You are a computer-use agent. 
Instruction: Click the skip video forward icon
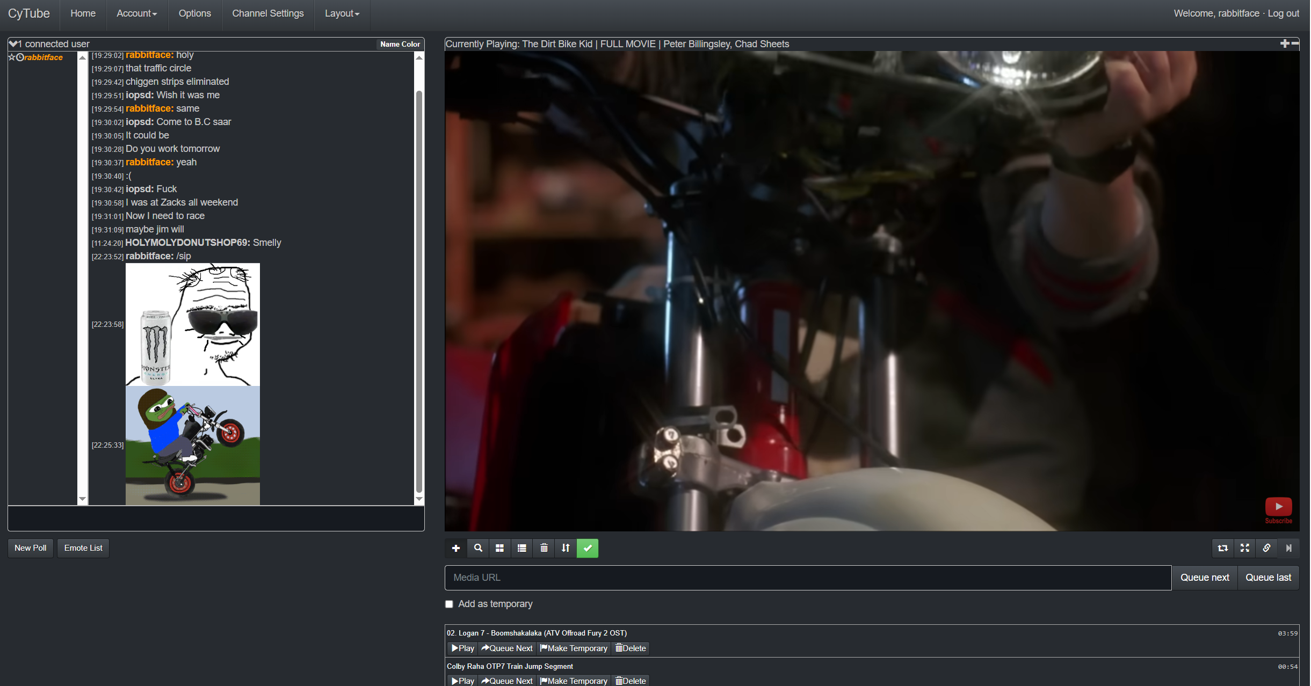[x=1288, y=548]
